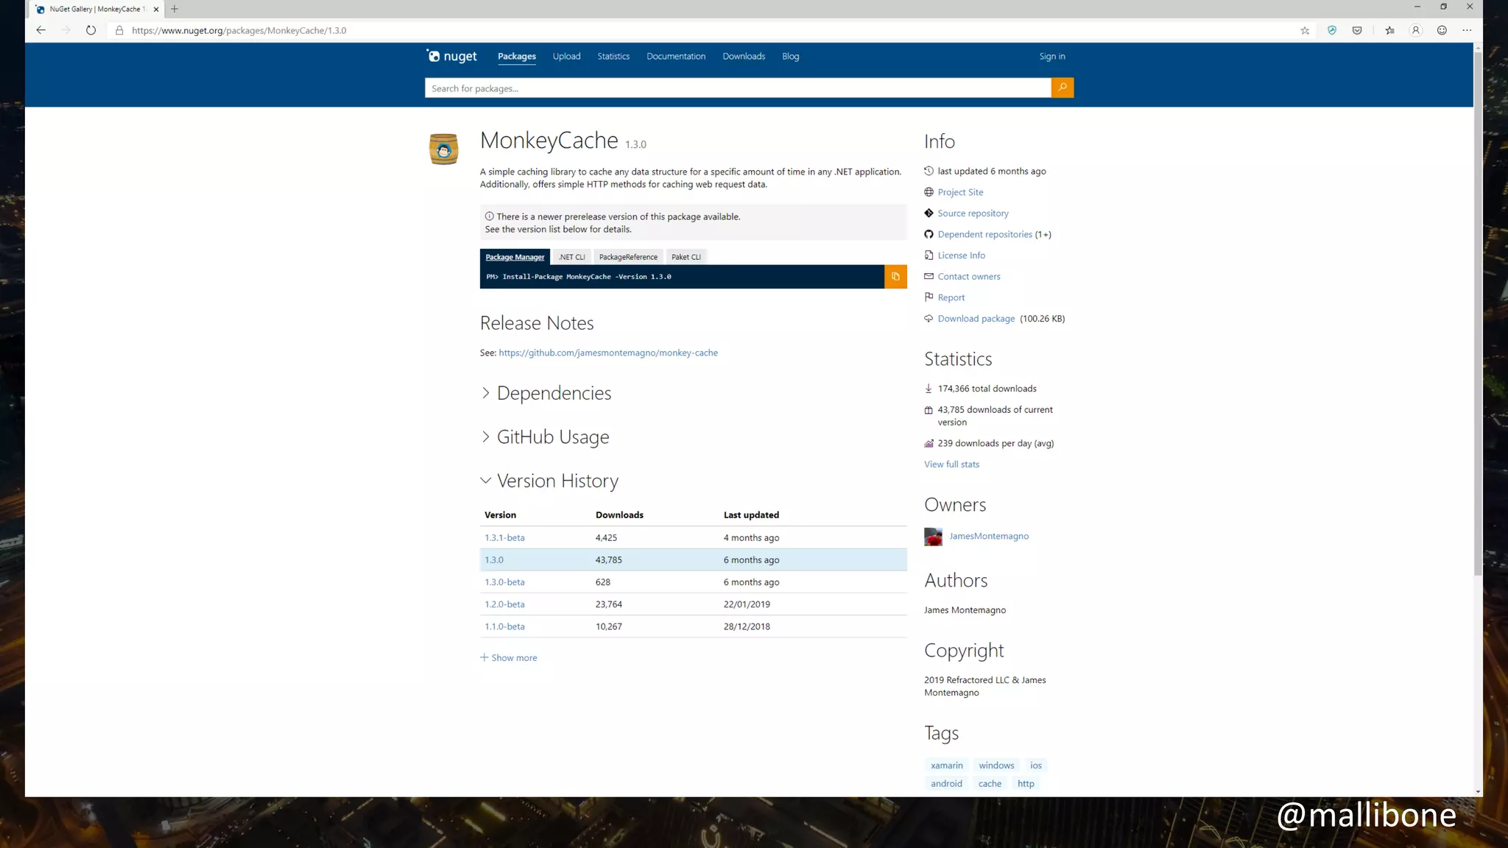Select the PackageReference tab
Screen dimensions: 1508x848
pos(628,257)
